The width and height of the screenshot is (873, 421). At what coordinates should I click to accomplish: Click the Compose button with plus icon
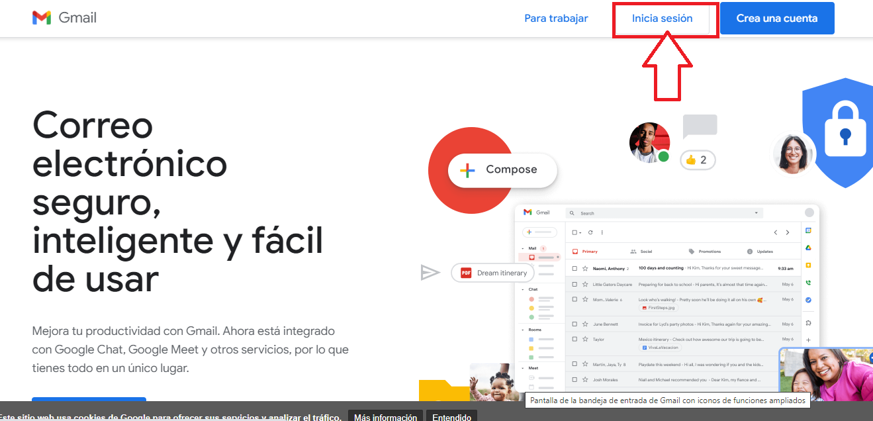pyautogui.click(x=502, y=170)
